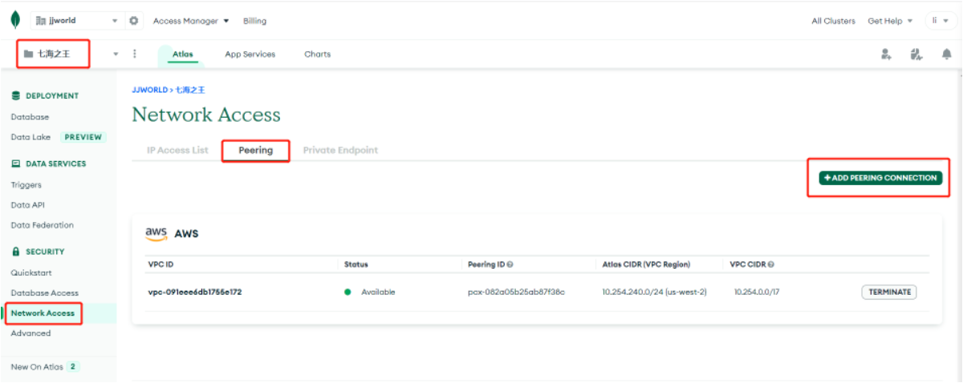Click the Available status text

(x=378, y=292)
